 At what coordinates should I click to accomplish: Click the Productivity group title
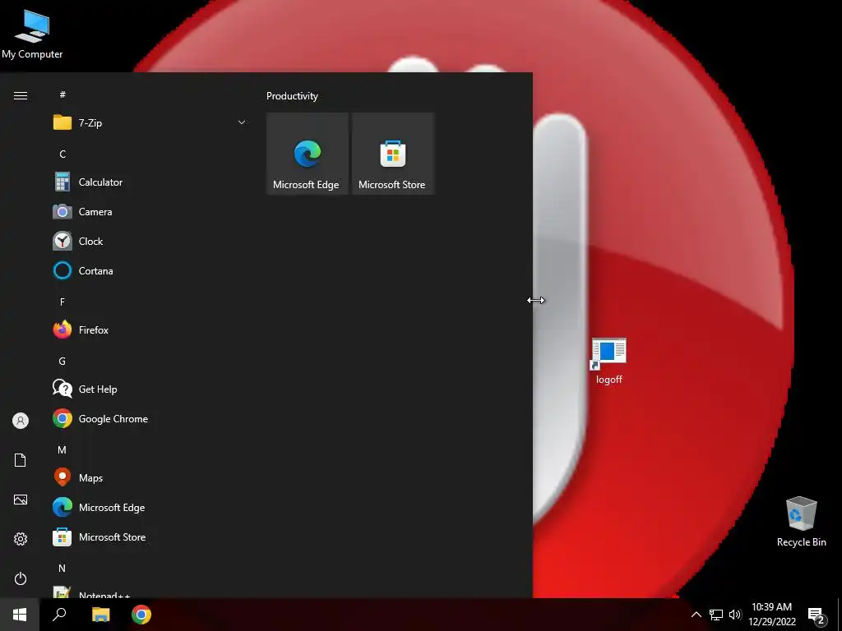point(292,96)
